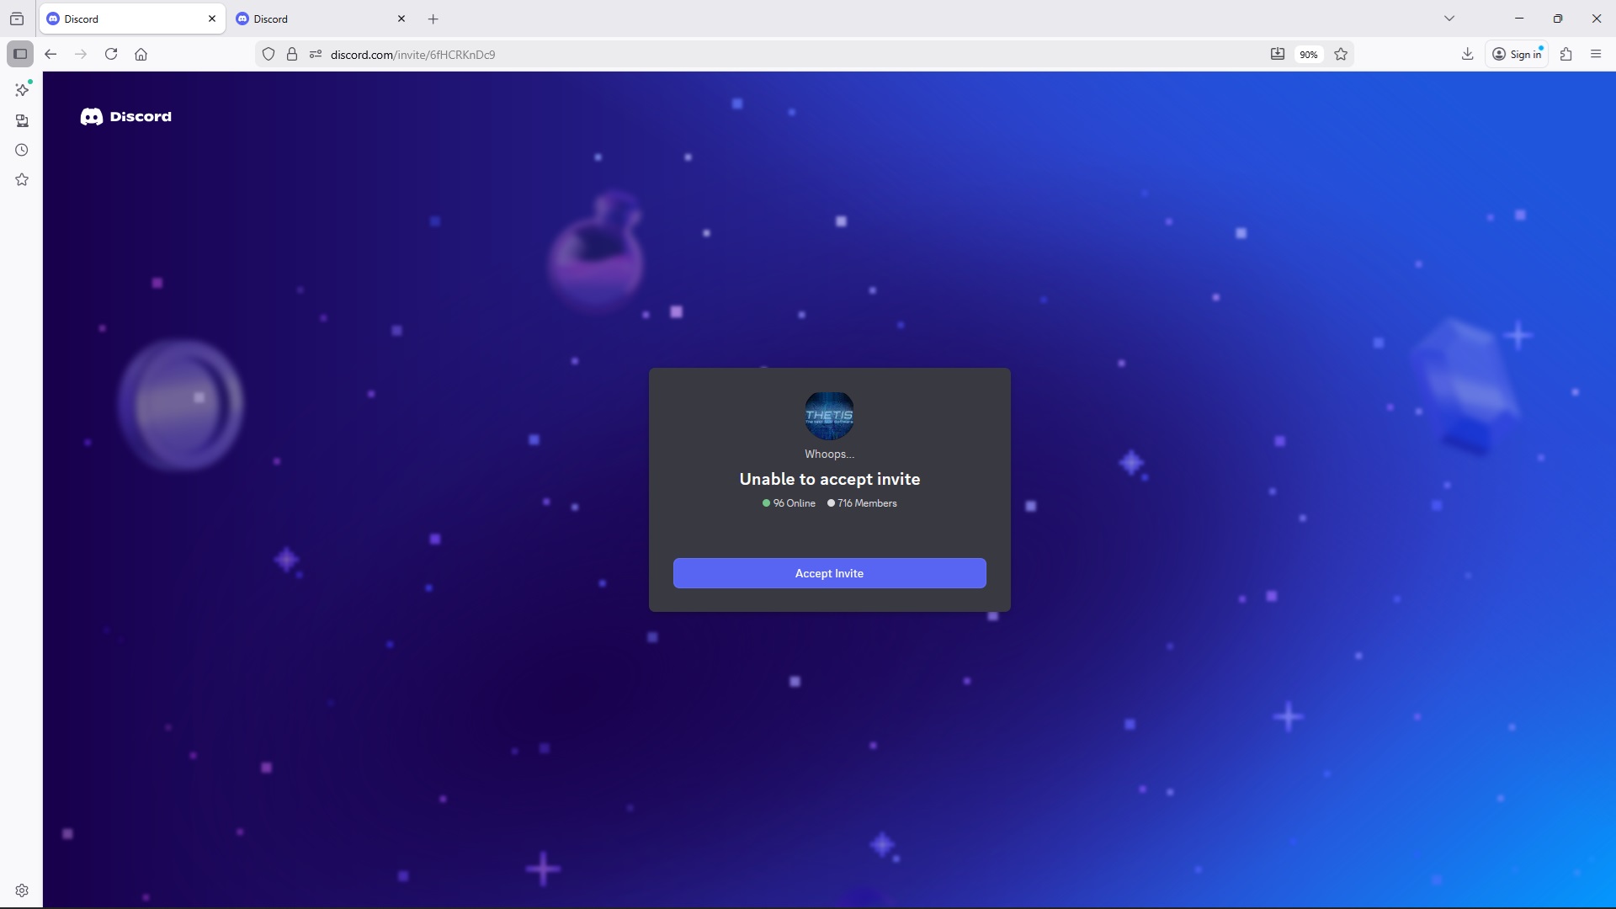This screenshot has height=909, width=1616.
Task: Open the downloads list
Action: [1467, 54]
